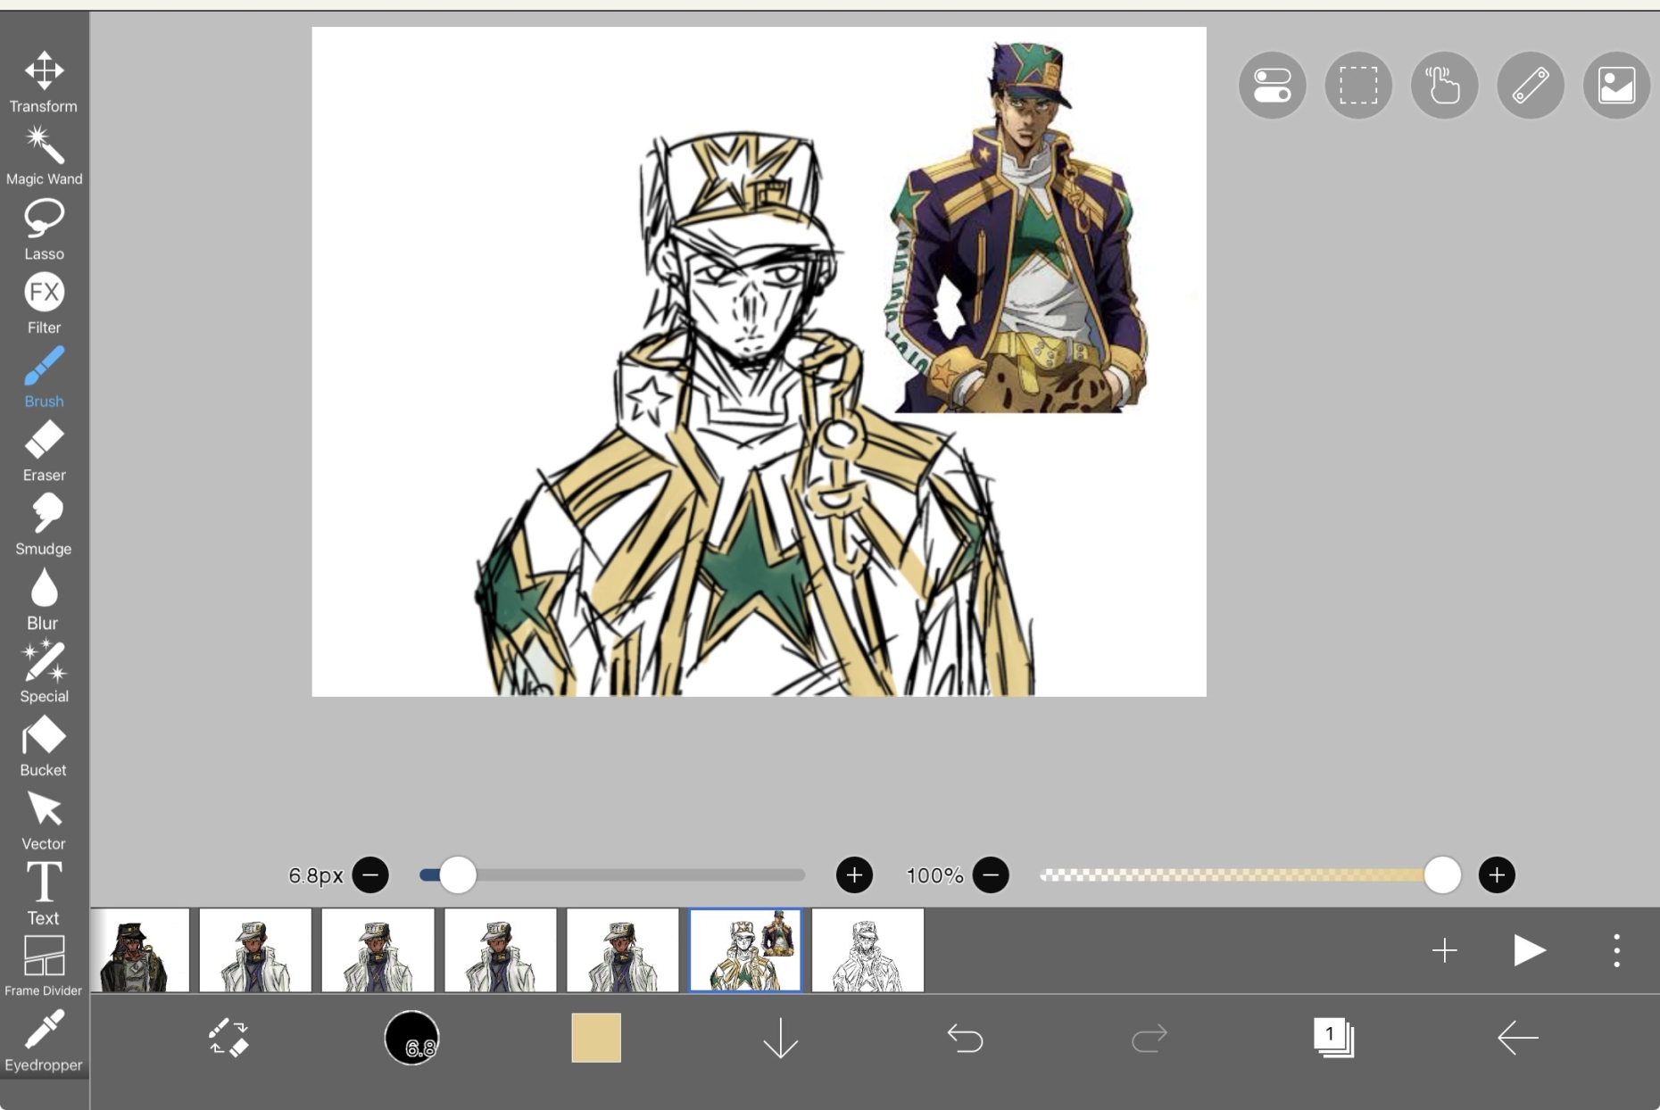Pick the Smudge tool

[x=43, y=525]
